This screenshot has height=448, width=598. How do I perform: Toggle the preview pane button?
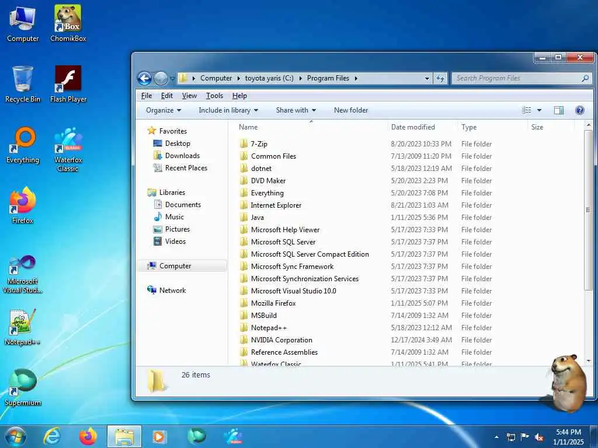(559, 110)
